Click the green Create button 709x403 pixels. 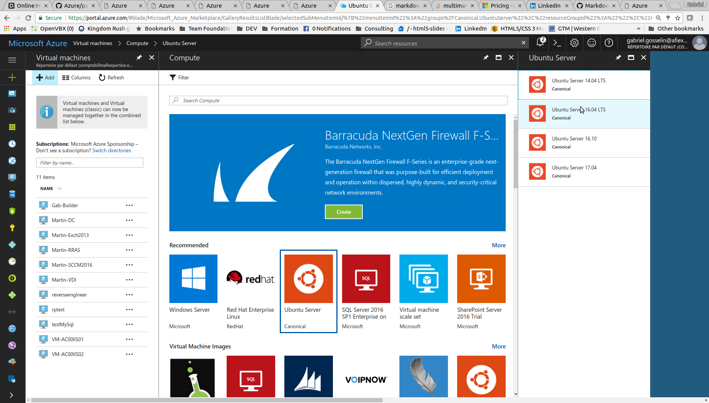(x=344, y=212)
